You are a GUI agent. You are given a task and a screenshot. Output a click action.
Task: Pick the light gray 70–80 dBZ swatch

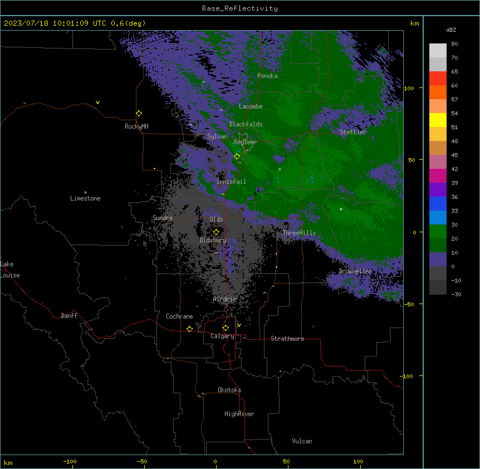(x=438, y=51)
